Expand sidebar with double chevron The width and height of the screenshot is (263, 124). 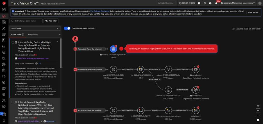(x=4, y=120)
